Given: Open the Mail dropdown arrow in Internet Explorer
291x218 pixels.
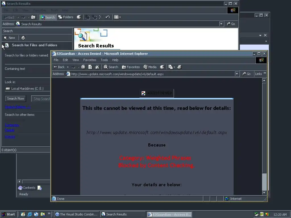Looking at the screenshot, I should point(174,67).
